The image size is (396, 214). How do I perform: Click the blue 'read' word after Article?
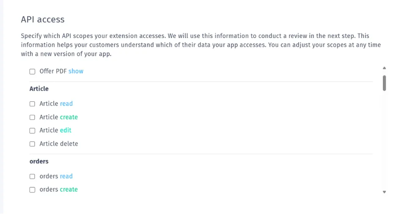66,104
